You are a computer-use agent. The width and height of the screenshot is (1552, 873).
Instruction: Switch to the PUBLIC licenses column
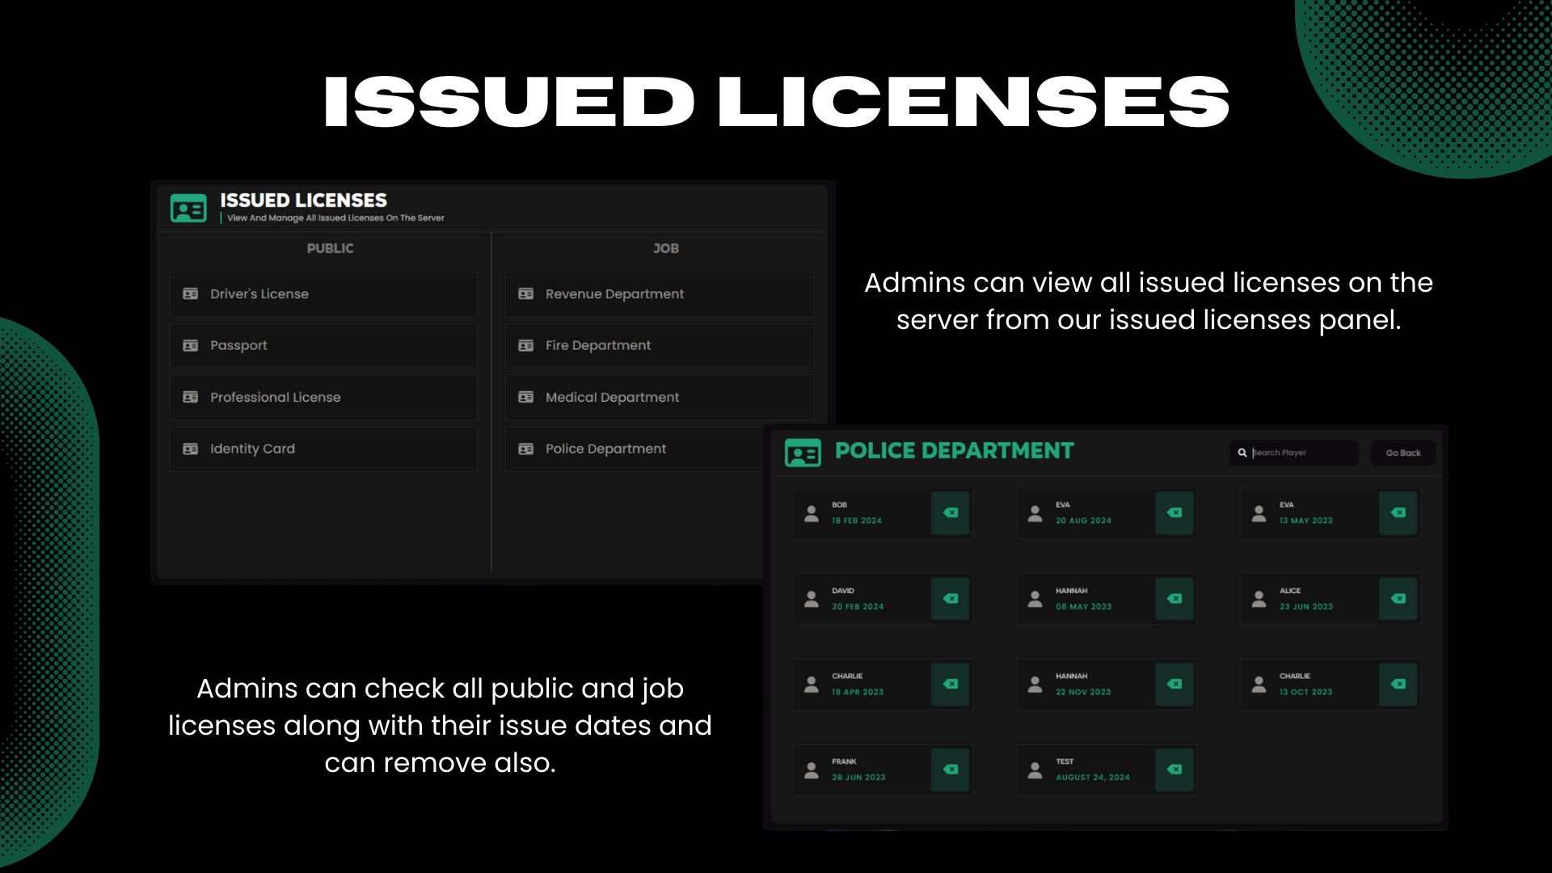pyautogui.click(x=331, y=248)
